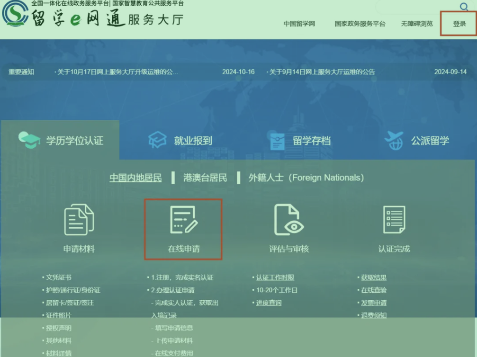This screenshot has height=357, width=477.
Task: Click the 登录 login button
Action: click(x=459, y=24)
